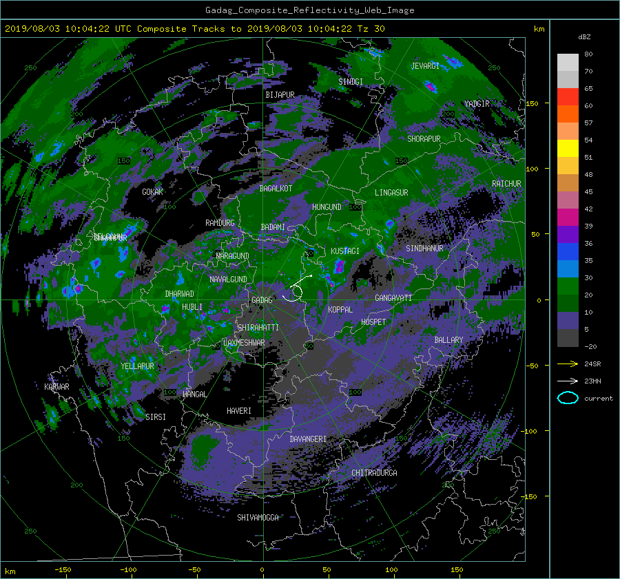
Task: Click the BADAMI city label
Action: 273,227
